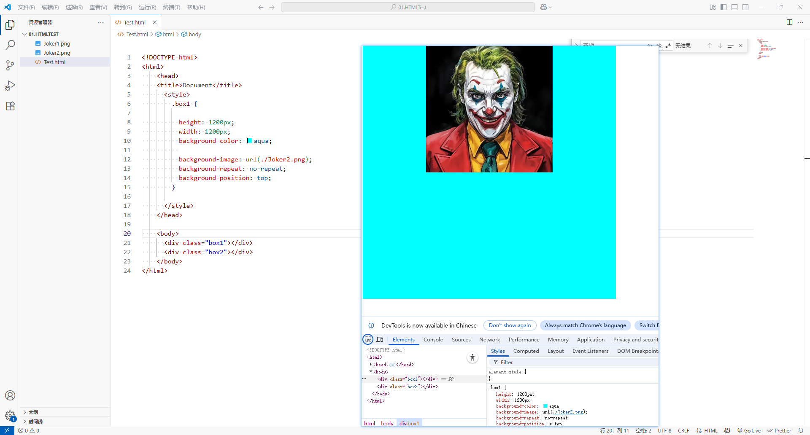Screen dimensions: 810x435
Task: Expand background-position property triangle
Action: click(551, 424)
